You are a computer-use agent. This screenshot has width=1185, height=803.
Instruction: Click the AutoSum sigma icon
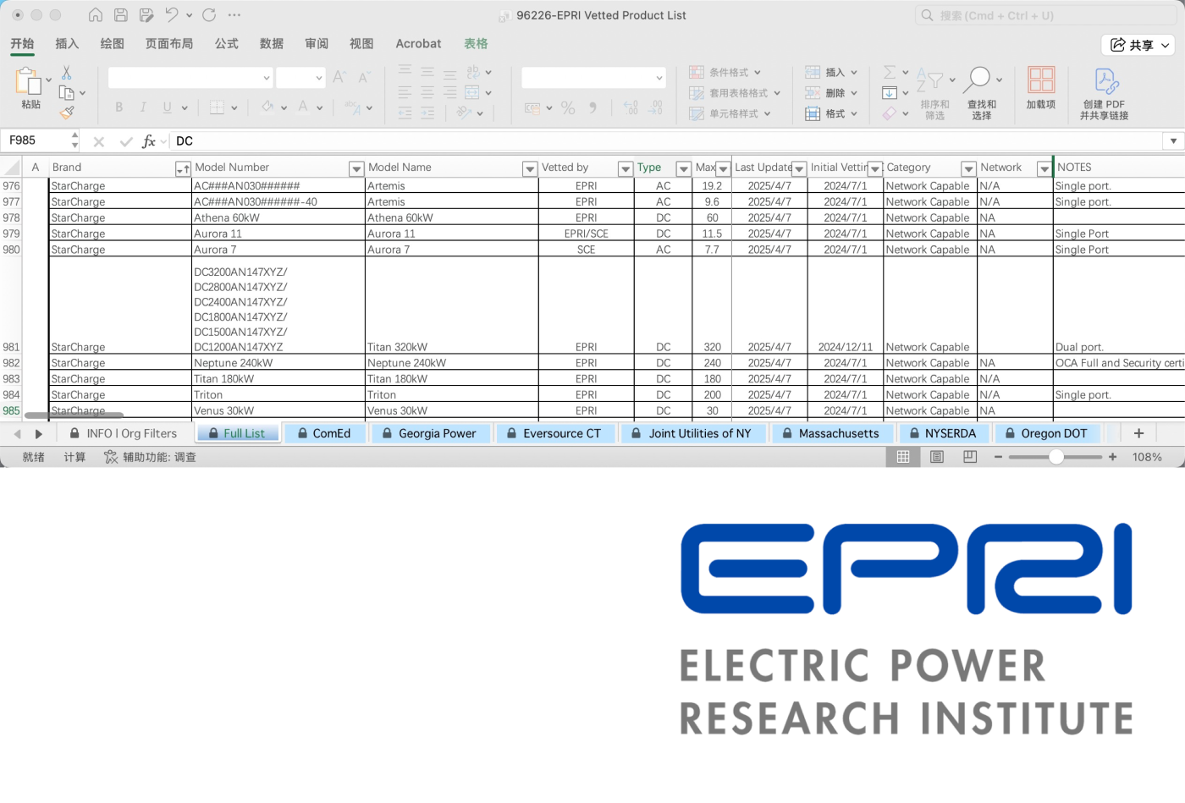tap(890, 73)
